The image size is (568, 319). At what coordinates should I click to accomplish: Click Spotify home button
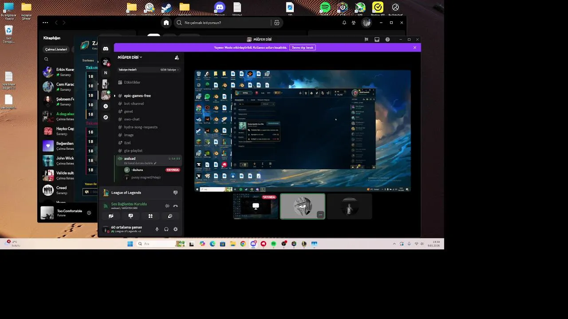point(166,23)
